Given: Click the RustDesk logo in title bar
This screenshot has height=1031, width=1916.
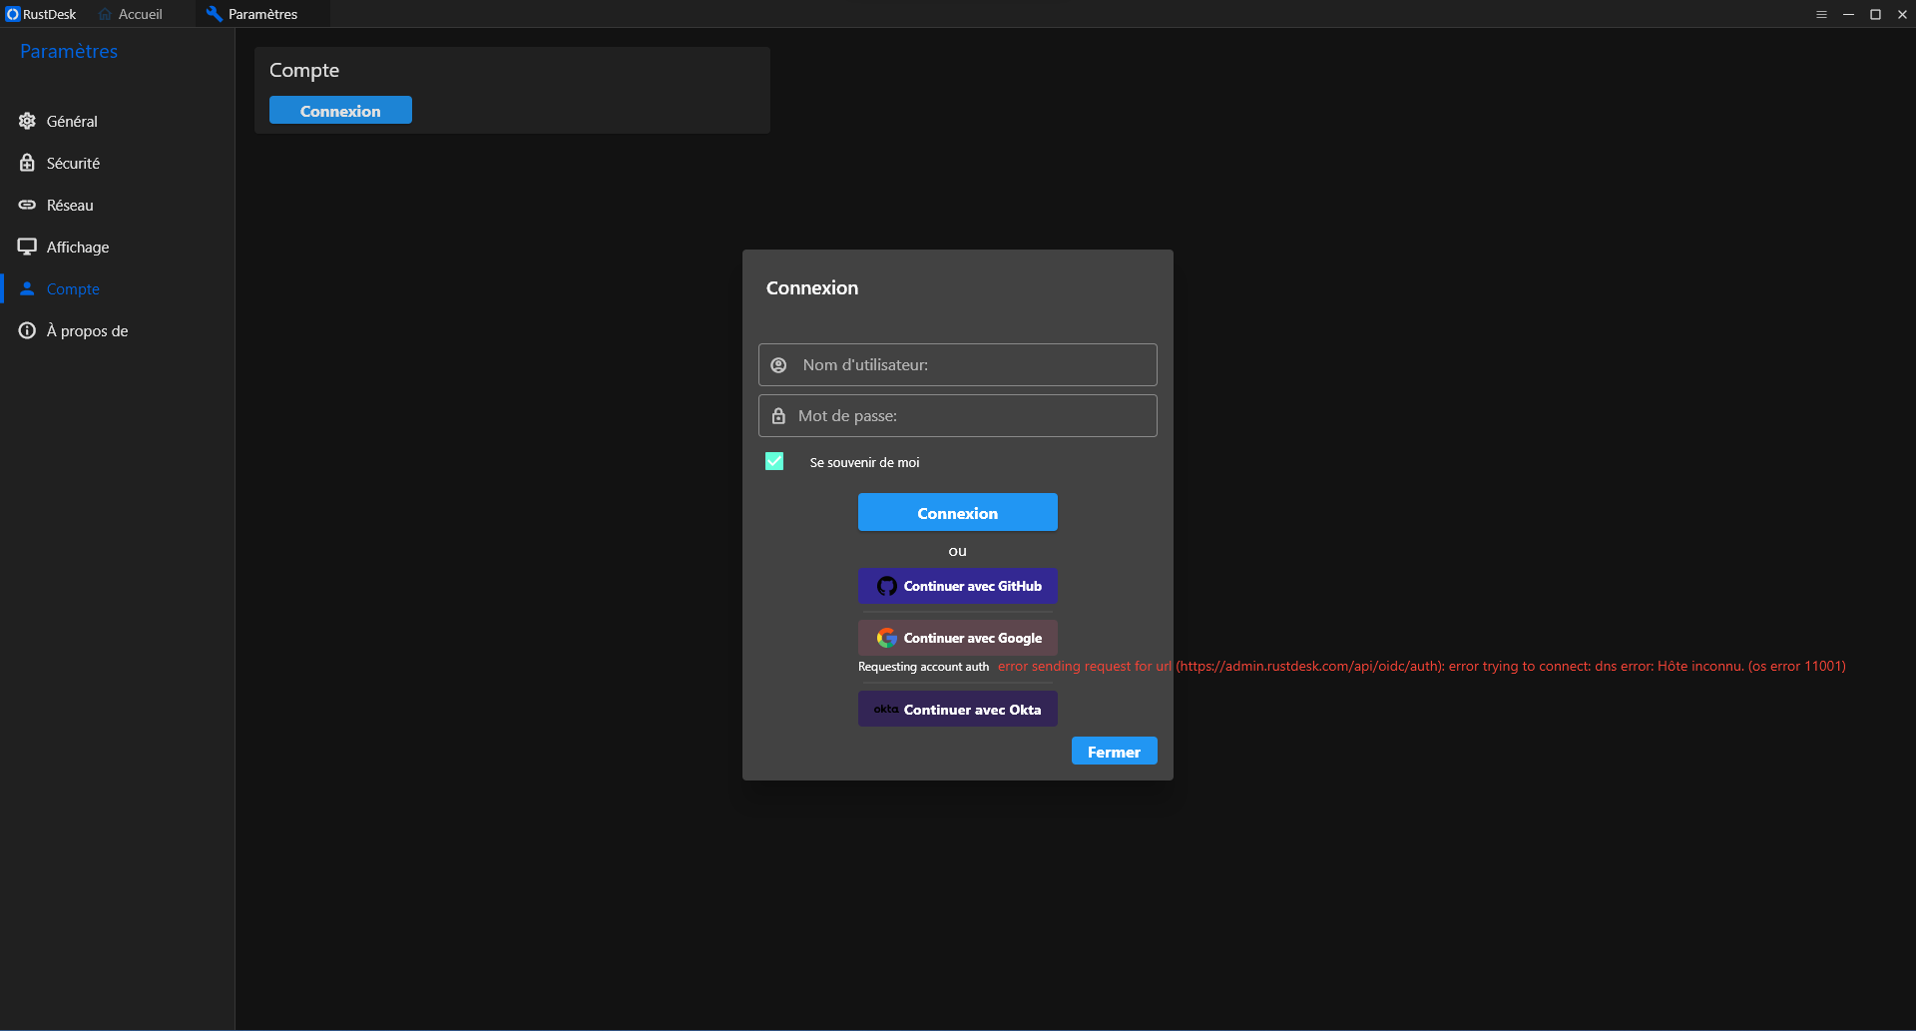Looking at the screenshot, I should coord(13,14).
